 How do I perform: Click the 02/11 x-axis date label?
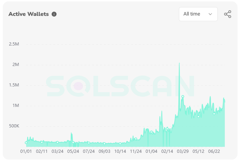click(x=42, y=151)
